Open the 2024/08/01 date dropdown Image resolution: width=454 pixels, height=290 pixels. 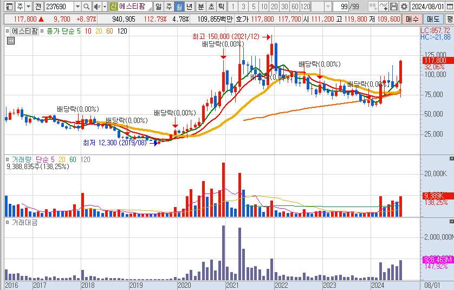449,7
